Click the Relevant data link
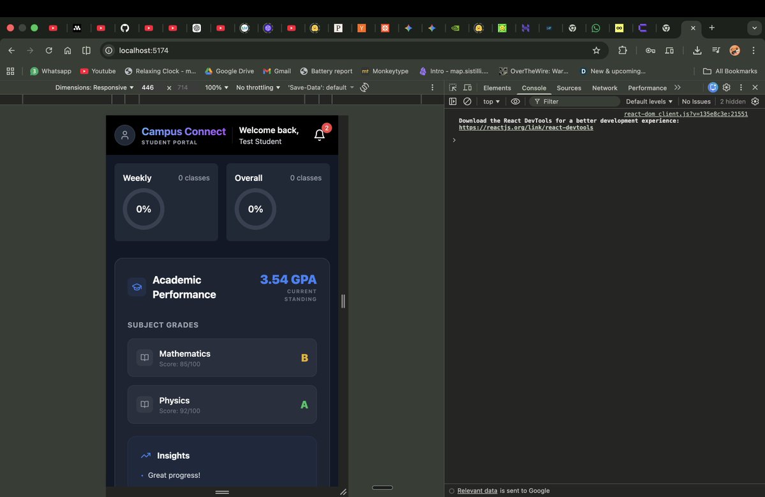This screenshot has width=765, height=497. tap(477, 491)
